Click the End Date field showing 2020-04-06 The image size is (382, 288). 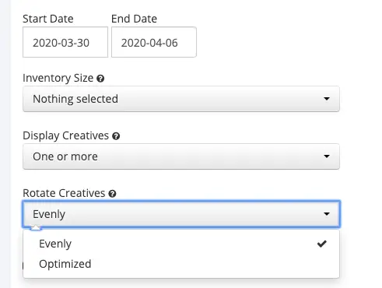[x=154, y=42]
